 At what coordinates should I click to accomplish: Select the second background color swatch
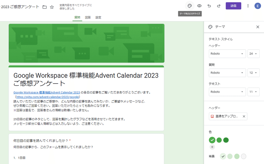click(x=230, y=156)
